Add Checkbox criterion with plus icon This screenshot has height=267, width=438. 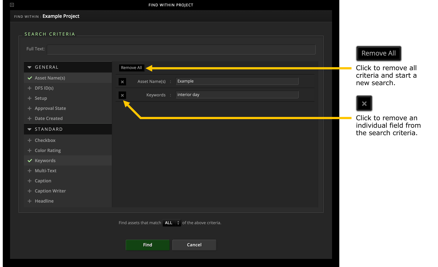(x=30, y=140)
